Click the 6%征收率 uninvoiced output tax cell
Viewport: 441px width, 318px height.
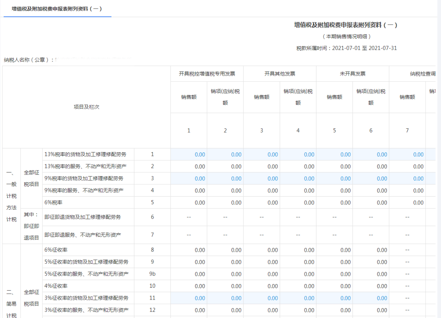371,250
